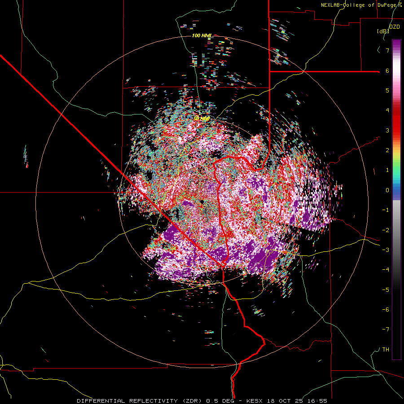Viewport: 404px width, 404px height.
Task: Click the 0 value on the dB scale
Action: (x=387, y=190)
